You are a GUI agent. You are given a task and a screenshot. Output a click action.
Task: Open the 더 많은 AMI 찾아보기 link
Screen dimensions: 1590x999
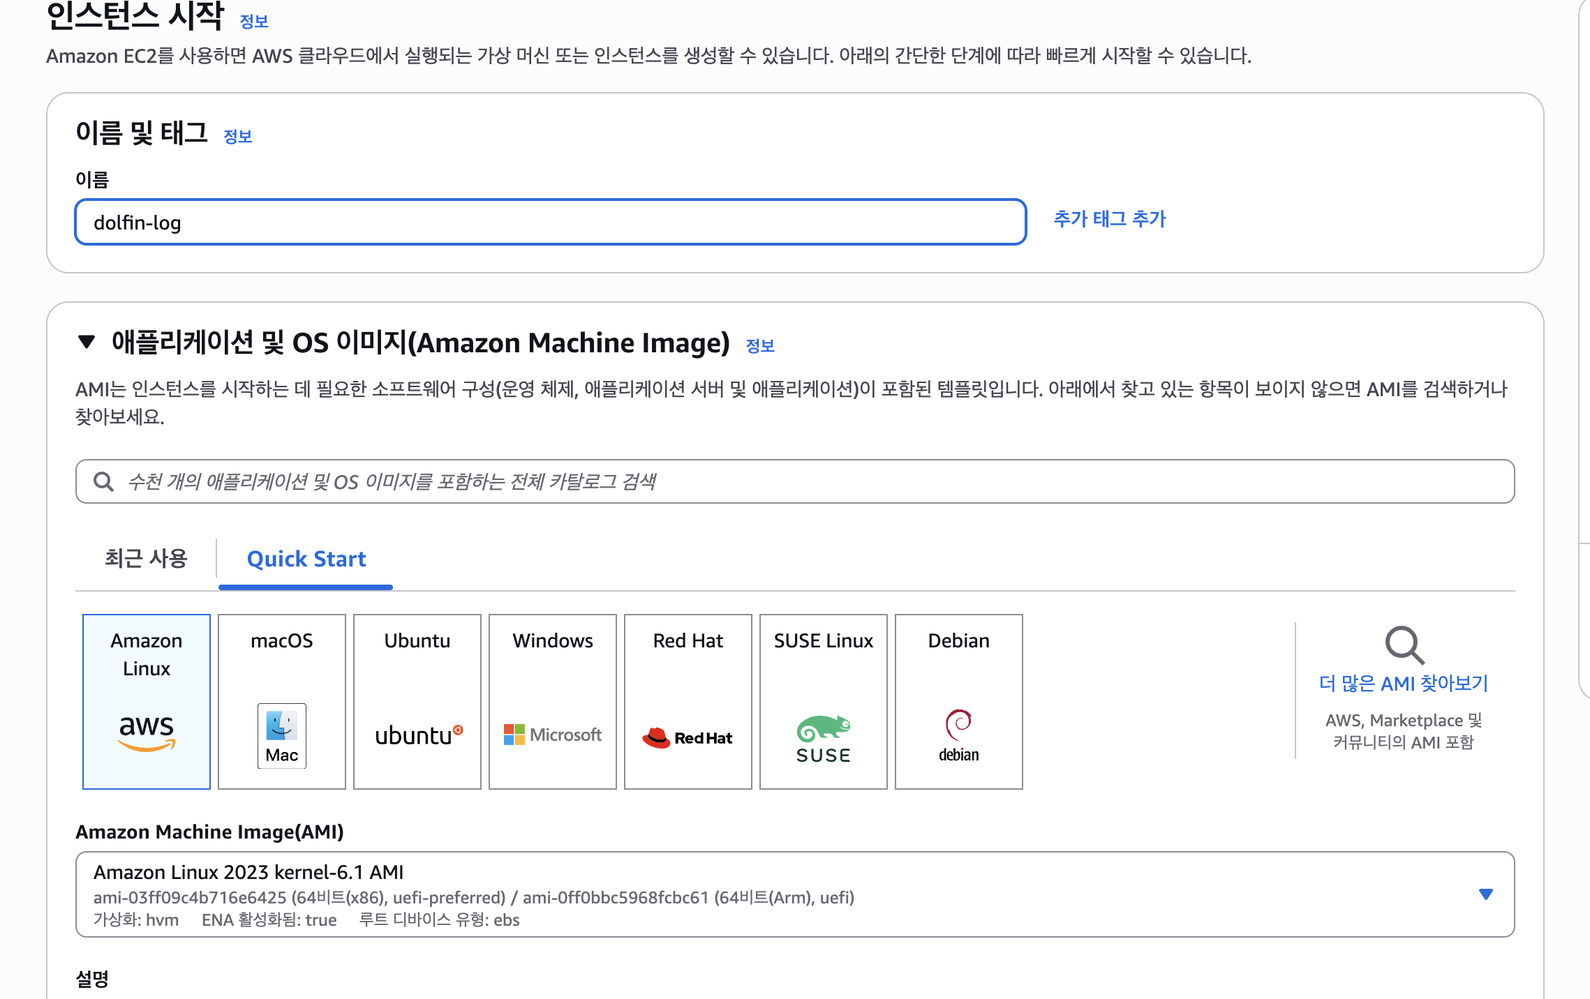coord(1403,683)
